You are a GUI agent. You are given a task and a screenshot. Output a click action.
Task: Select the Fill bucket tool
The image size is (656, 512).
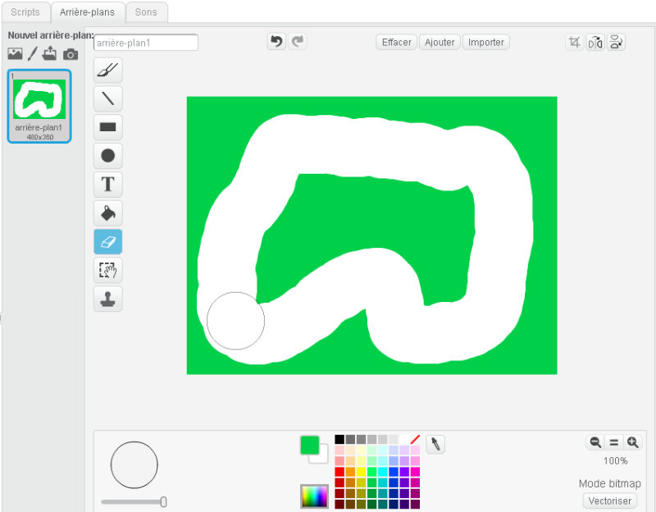click(107, 213)
